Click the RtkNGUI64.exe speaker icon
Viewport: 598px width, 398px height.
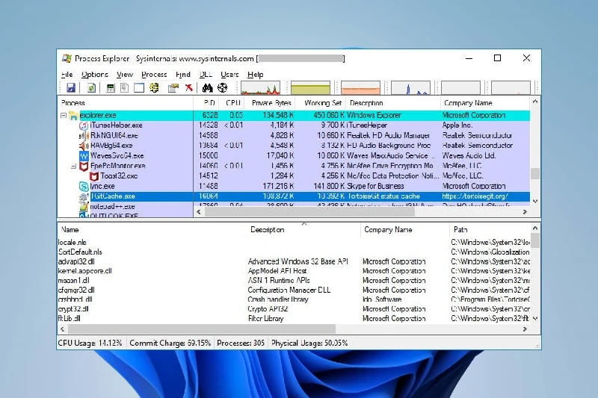[x=84, y=136]
